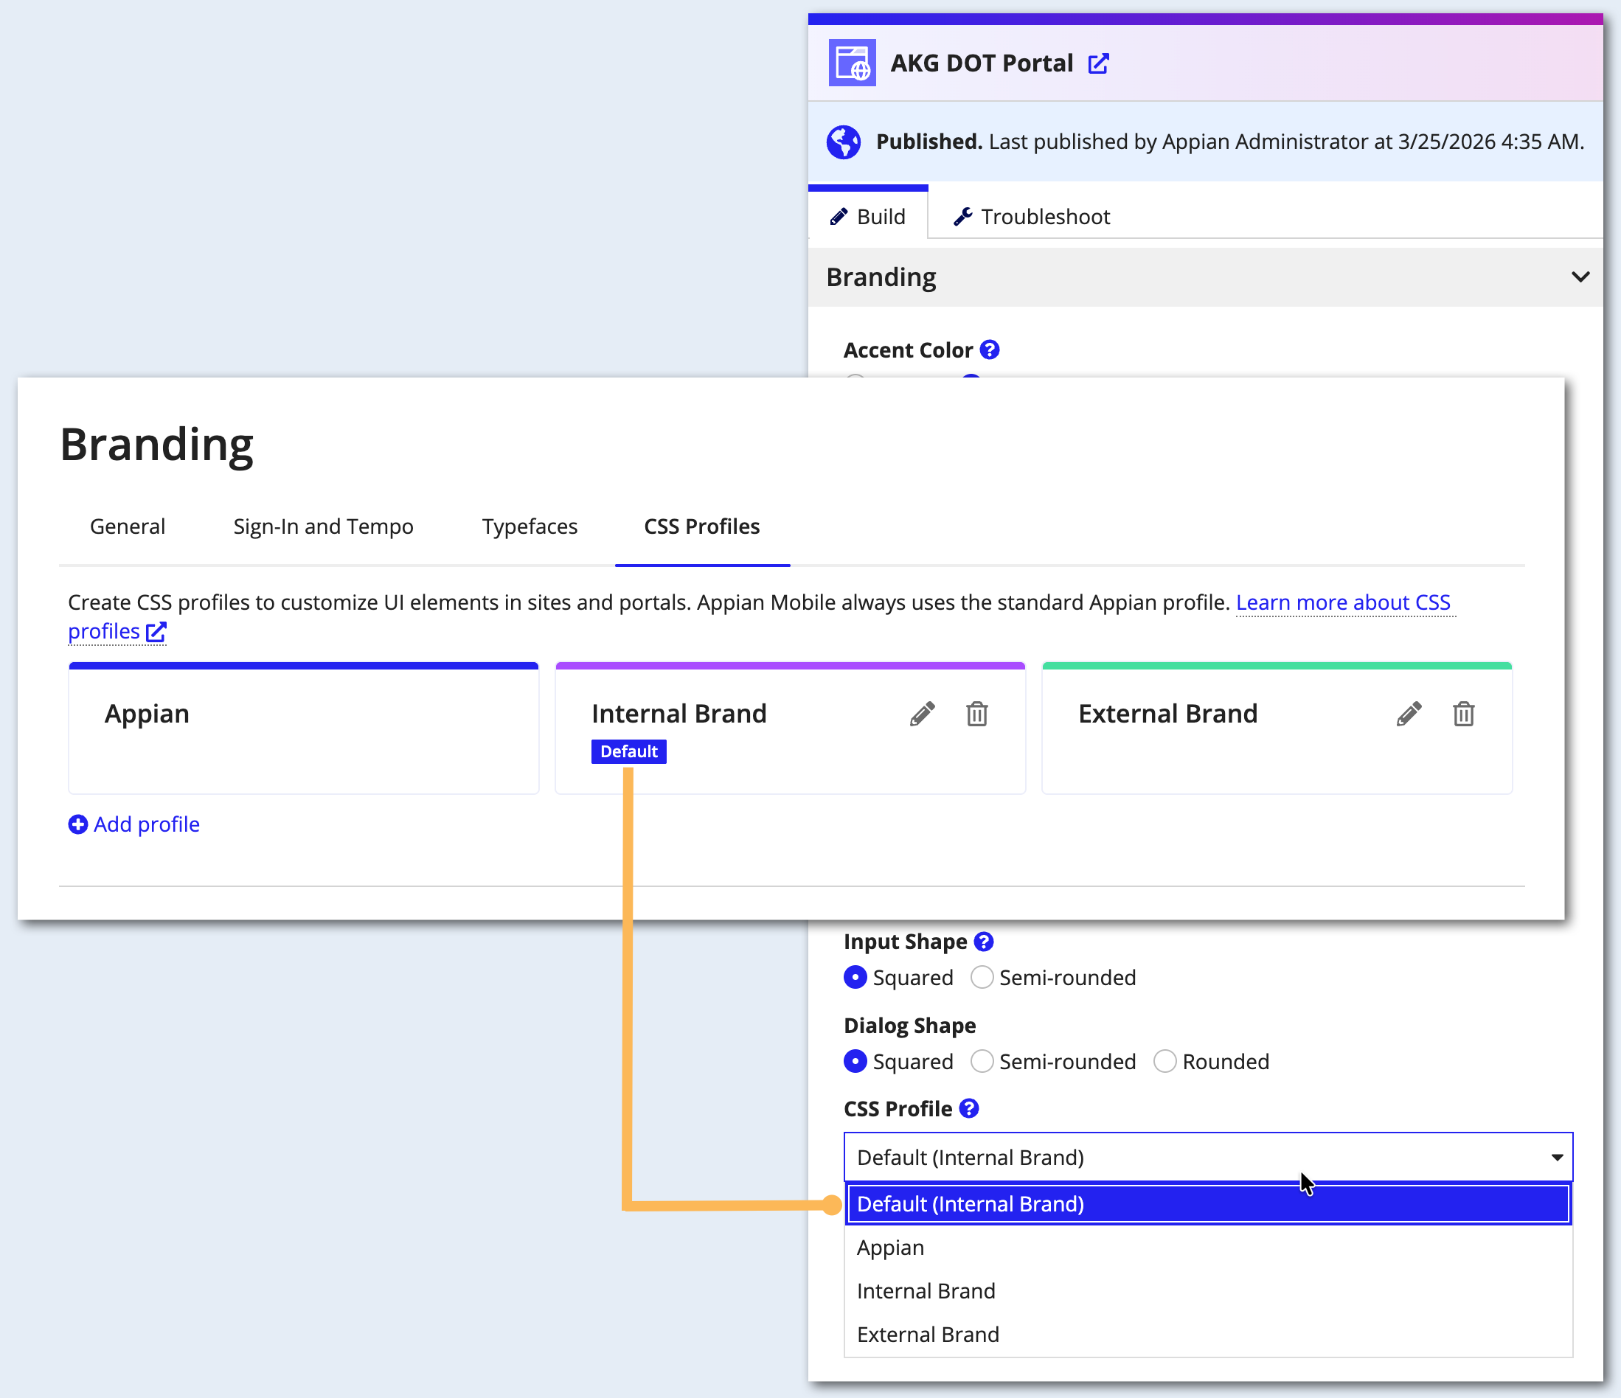This screenshot has width=1621, height=1398.
Task: Collapse the Branding section chevron
Action: [x=1580, y=277]
